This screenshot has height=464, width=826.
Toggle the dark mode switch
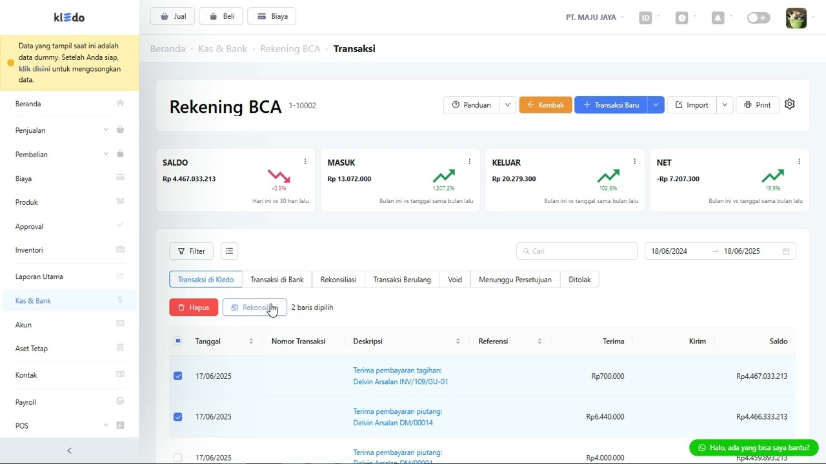(758, 18)
